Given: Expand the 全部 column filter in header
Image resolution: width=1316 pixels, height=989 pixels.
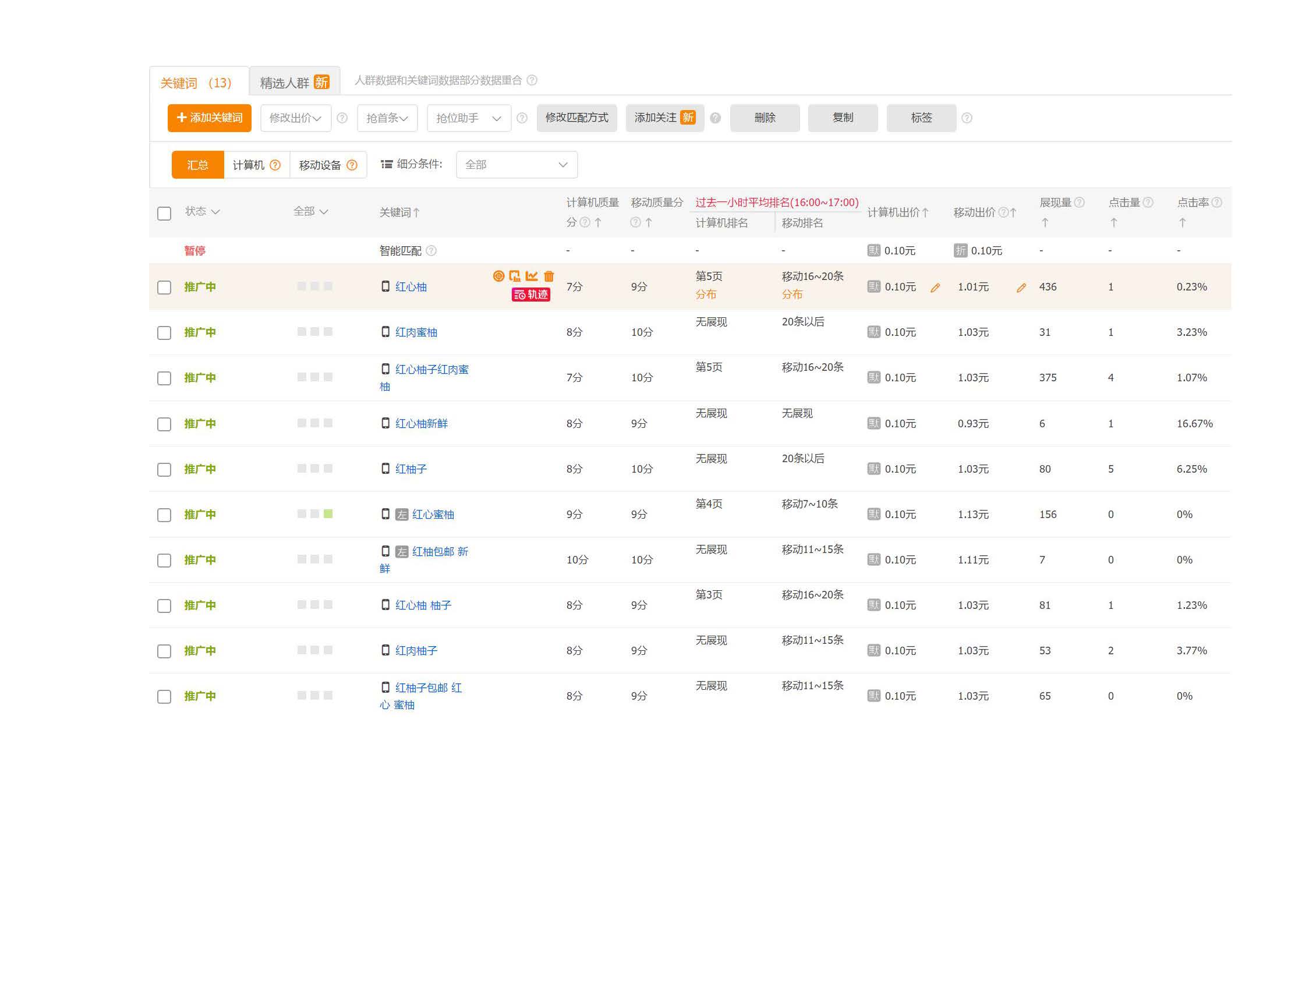Looking at the screenshot, I should click(310, 212).
